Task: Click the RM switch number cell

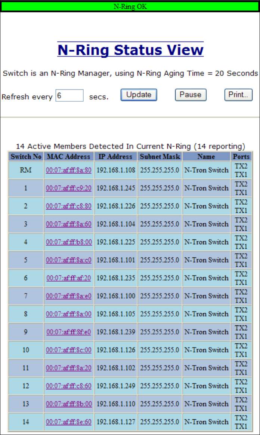Action: point(26,170)
